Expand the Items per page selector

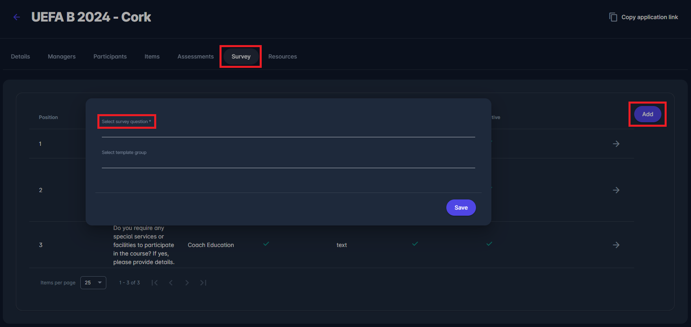coord(93,283)
